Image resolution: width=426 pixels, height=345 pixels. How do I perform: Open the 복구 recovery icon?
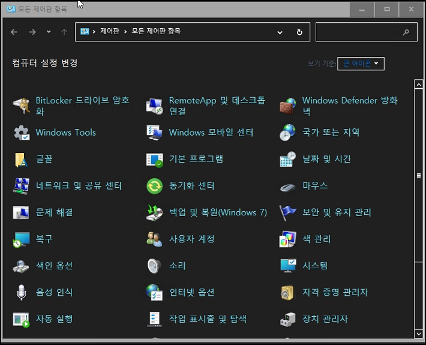(x=21, y=239)
